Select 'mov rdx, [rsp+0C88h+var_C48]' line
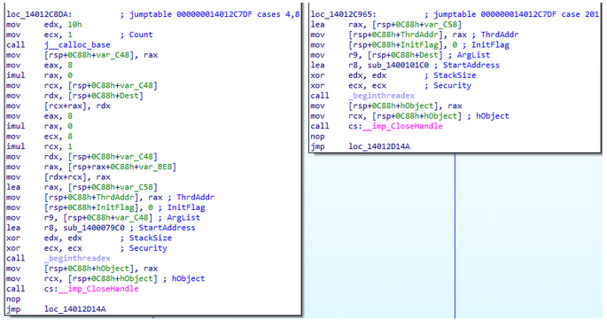 click(82, 157)
